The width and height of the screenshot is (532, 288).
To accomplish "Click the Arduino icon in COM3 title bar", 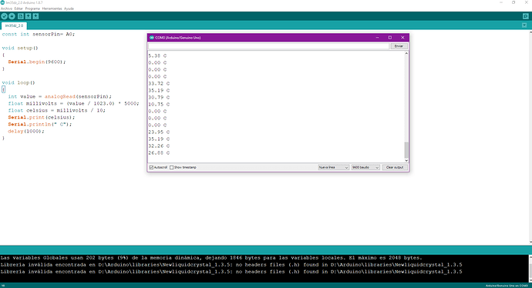I will tap(152, 38).
